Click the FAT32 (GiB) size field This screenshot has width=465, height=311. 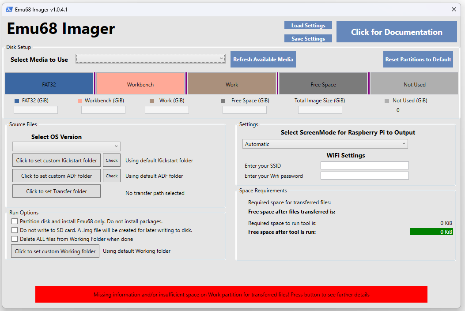click(36, 110)
